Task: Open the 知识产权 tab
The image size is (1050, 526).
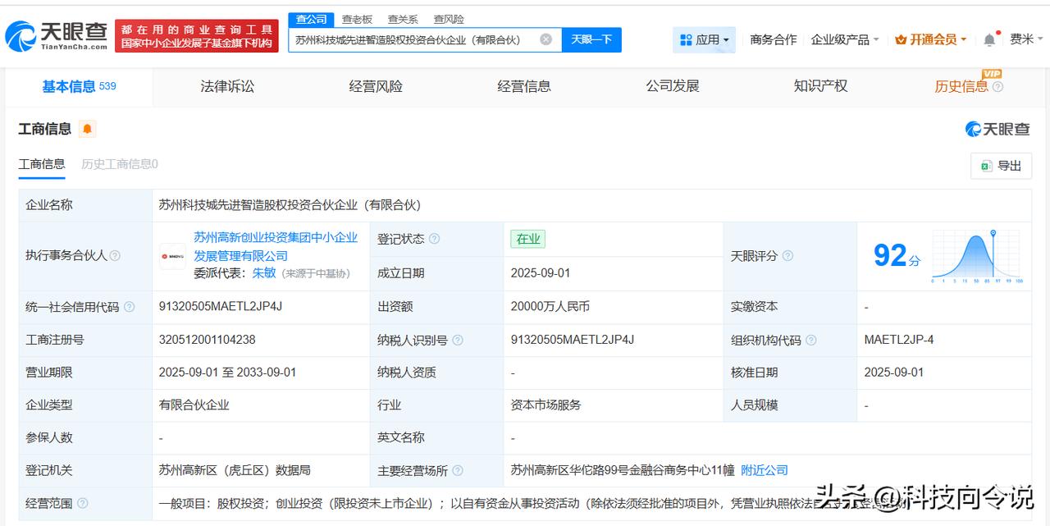Action: pyautogui.click(x=820, y=86)
